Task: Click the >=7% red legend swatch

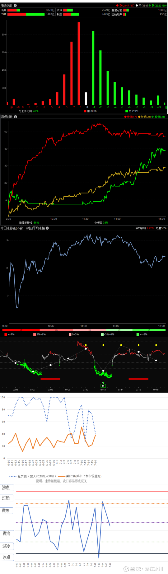Action: click(x=6, y=334)
